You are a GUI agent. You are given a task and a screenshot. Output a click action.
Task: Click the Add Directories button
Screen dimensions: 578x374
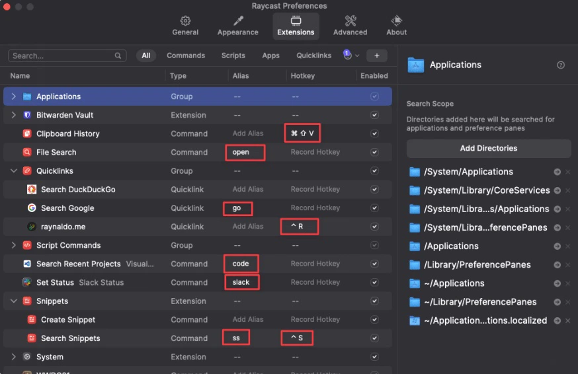point(489,149)
